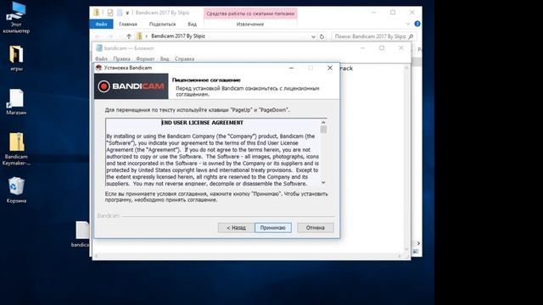Screen dimensions: 543x305
Task: Switch to the Главная ribbon tab
Action: [128, 24]
